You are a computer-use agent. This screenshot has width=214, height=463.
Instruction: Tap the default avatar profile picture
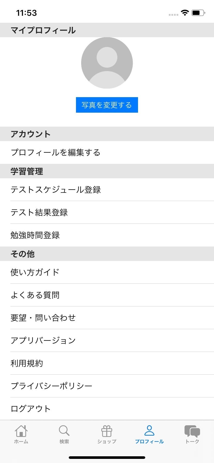107,63
